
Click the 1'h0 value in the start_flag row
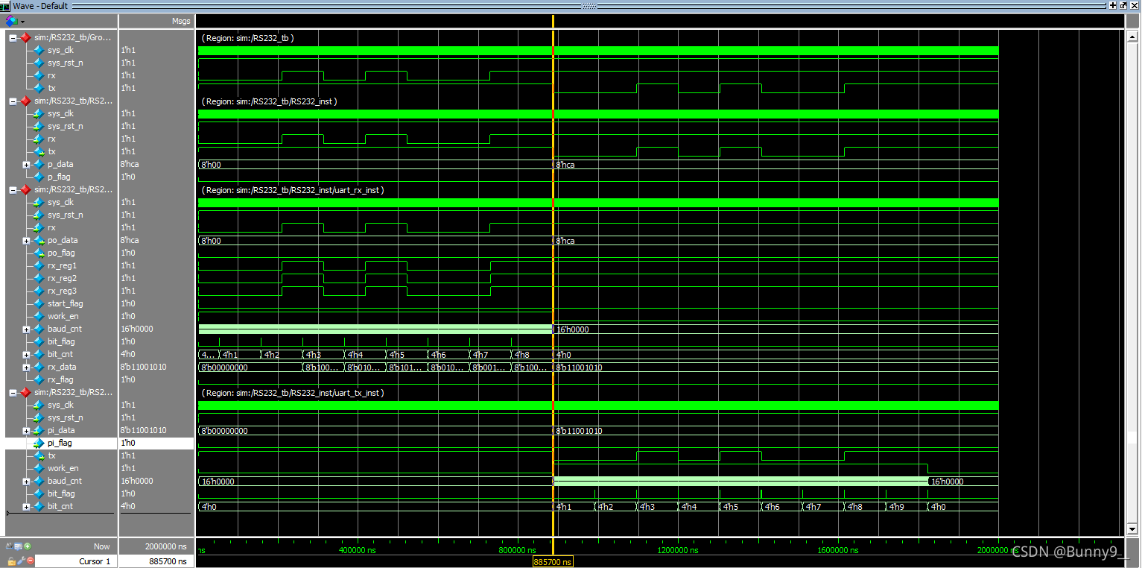(128, 303)
